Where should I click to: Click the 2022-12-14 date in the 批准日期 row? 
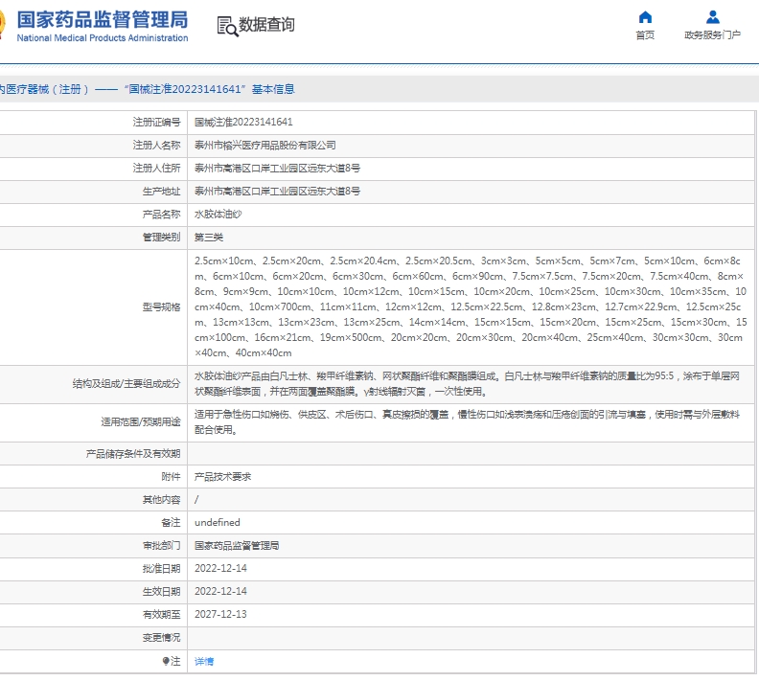(x=220, y=568)
